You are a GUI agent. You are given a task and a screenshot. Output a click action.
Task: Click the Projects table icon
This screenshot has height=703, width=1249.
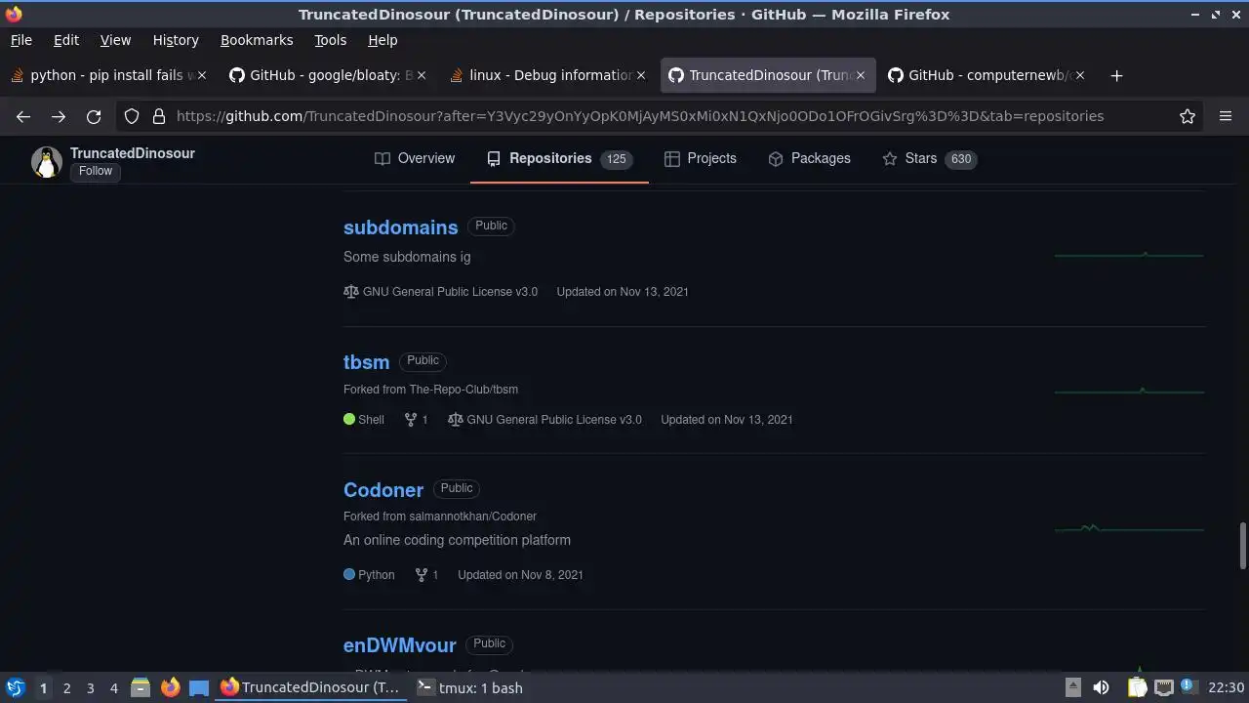point(671,158)
